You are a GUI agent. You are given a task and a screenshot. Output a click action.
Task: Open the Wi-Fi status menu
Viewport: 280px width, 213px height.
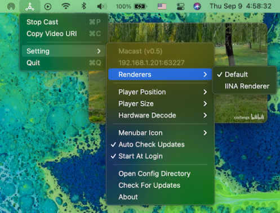[x=66, y=6]
